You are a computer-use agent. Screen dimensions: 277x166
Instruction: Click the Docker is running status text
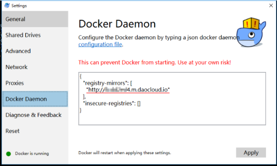pyautogui.click(x=32, y=154)
